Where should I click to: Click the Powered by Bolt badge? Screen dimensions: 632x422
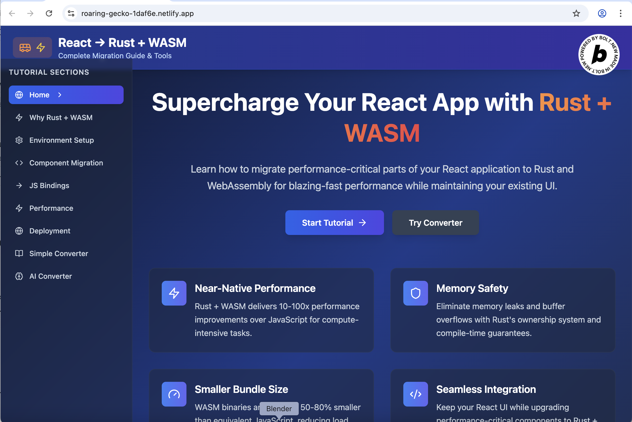coord(599,55)
